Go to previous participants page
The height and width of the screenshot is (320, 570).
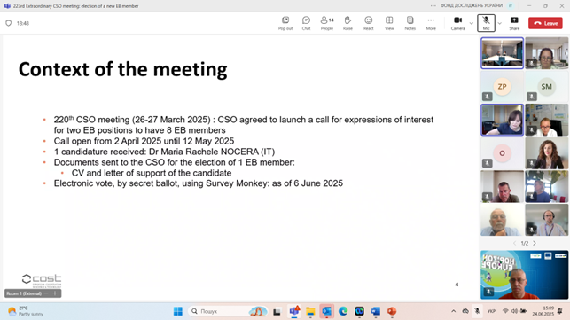[514, 243]
